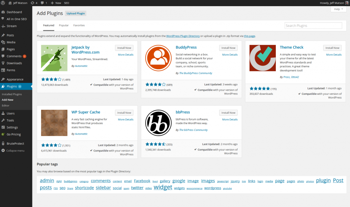View More Details for WP Super Cache
Screen dimensions: 350x207
tap(126, 119)
